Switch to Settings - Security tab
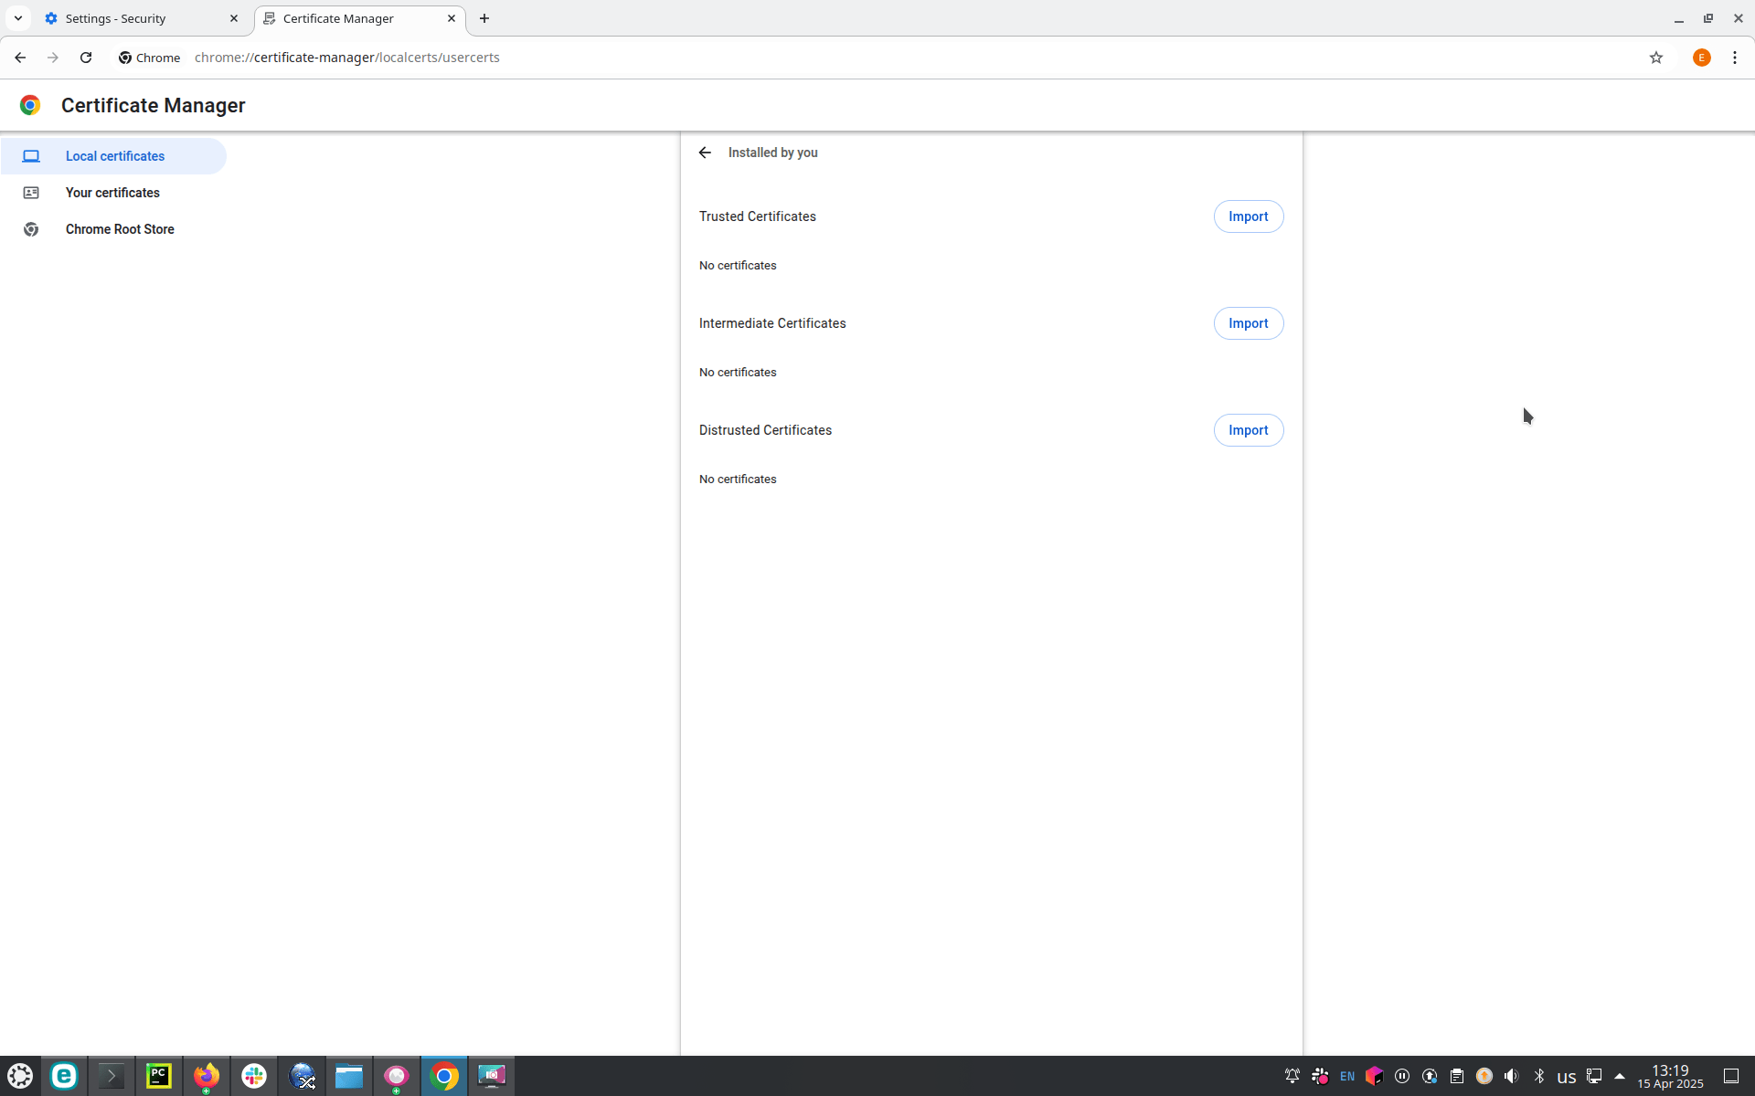 coord(142,18)
